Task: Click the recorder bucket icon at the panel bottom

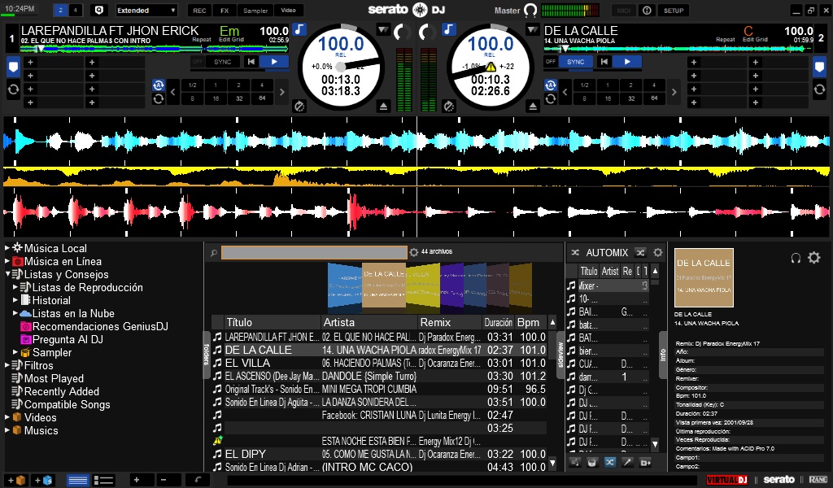Action: tap(591, 462)
